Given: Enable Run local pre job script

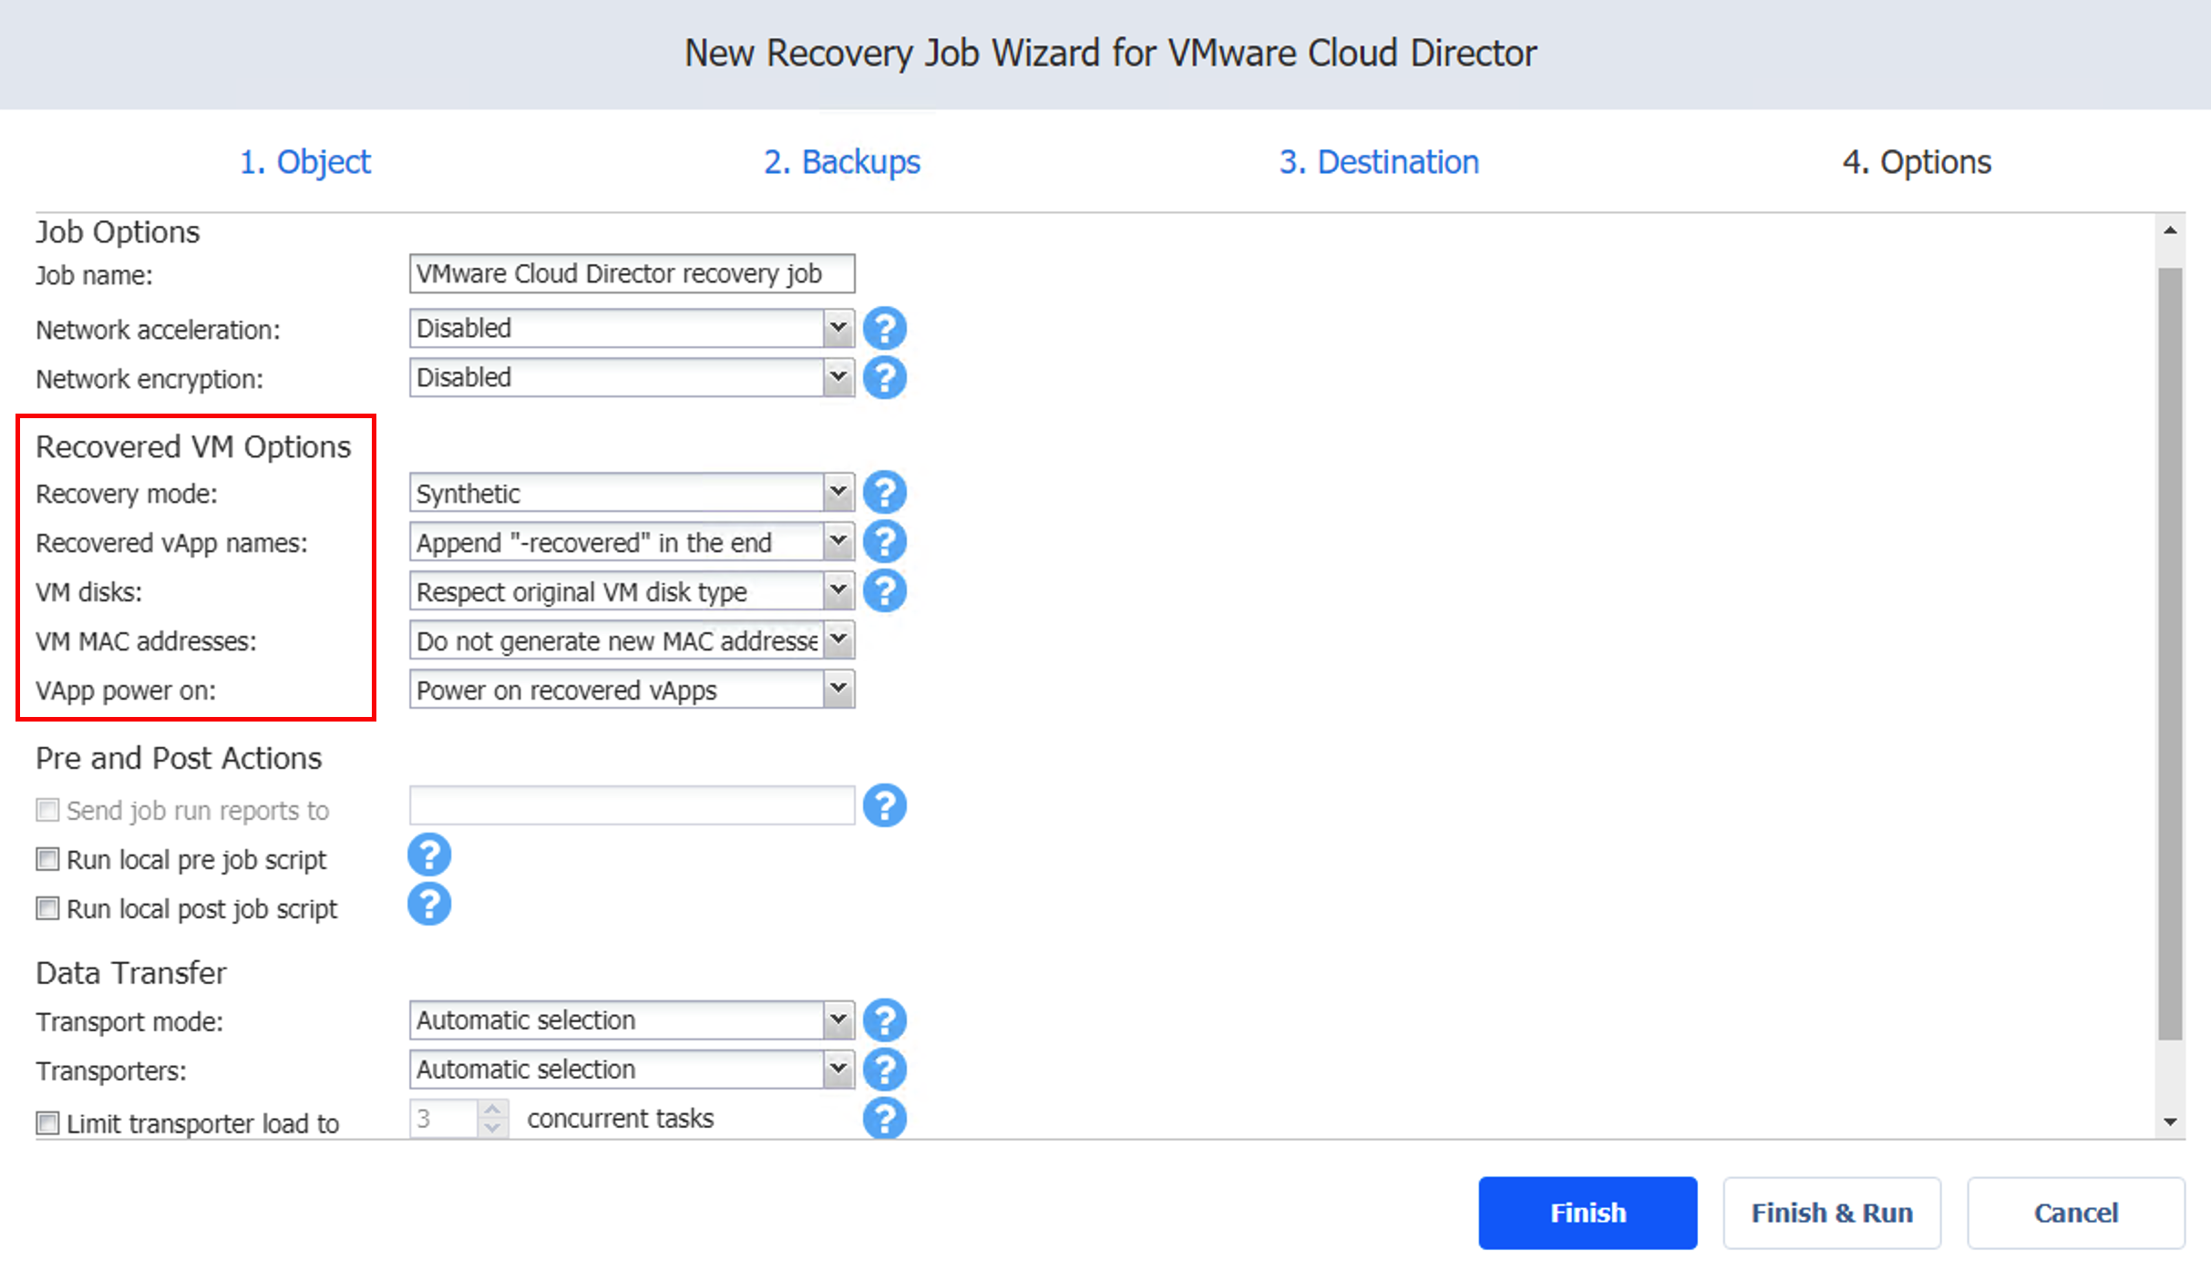Looking at the screenshot, I should (47, 859).
